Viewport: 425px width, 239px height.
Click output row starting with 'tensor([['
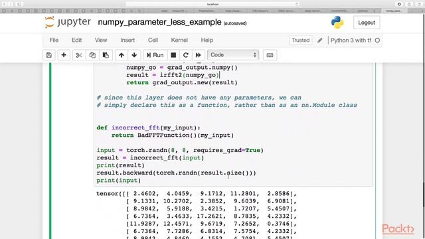[x=197, y=194]
